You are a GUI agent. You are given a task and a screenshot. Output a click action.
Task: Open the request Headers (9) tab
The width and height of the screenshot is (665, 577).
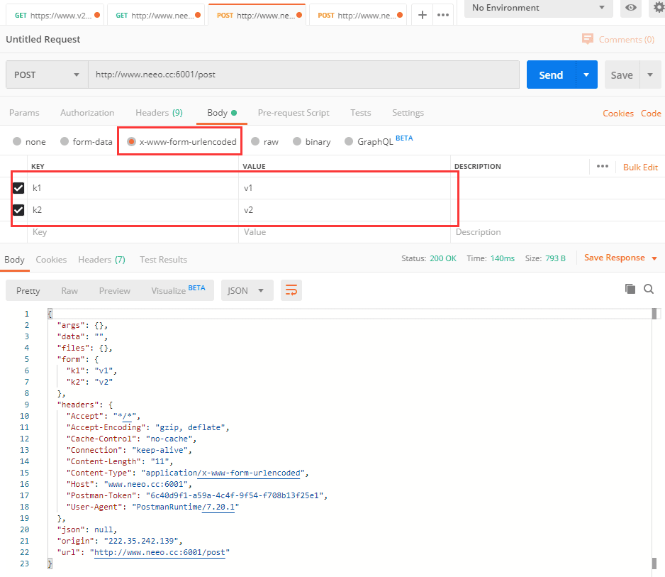click(159, 113)
